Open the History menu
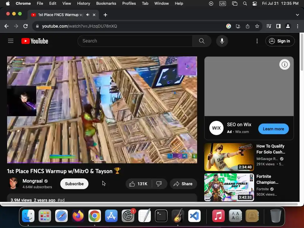 click(83, 4)
